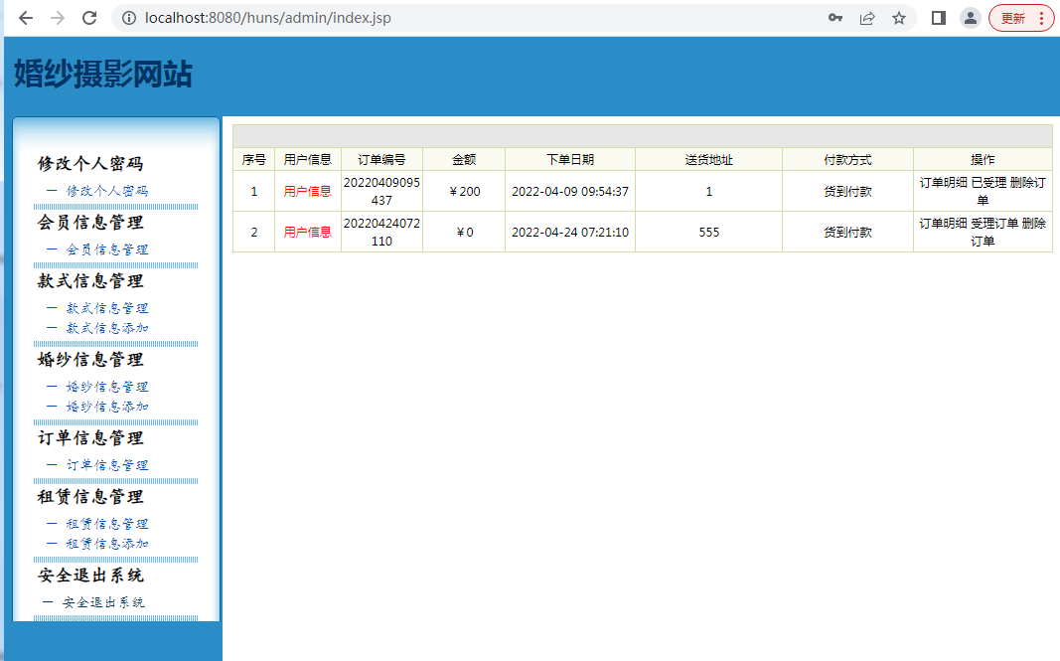Select 款式信息添加 in the sidebar
The height and width of the screenshot is (661, 1060).
[x=107, y=328]
